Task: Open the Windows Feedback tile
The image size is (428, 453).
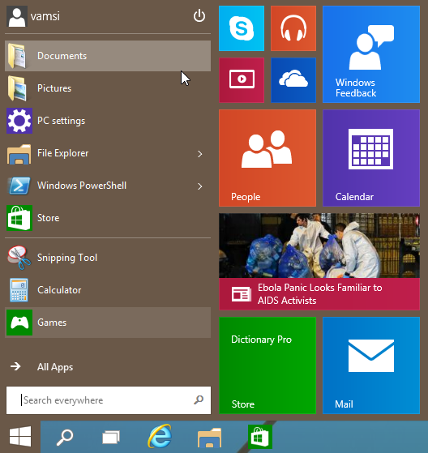Action: point(371,54)
